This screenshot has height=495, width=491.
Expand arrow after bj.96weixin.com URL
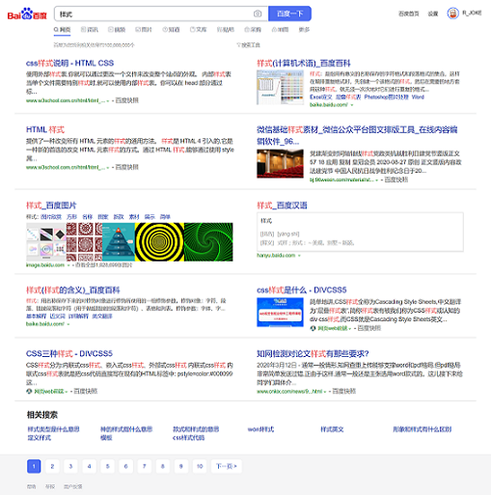pos(376,179)
